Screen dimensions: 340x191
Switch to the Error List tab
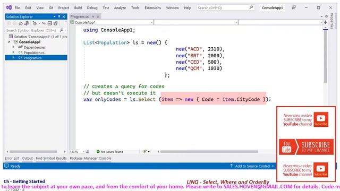pos(12,158)
